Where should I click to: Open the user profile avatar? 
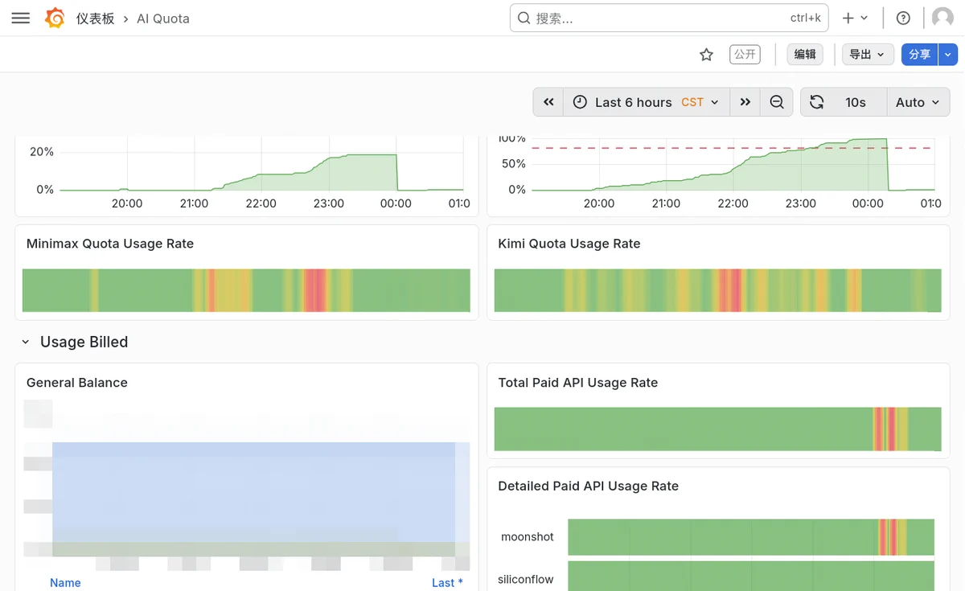tap(942, 18)
